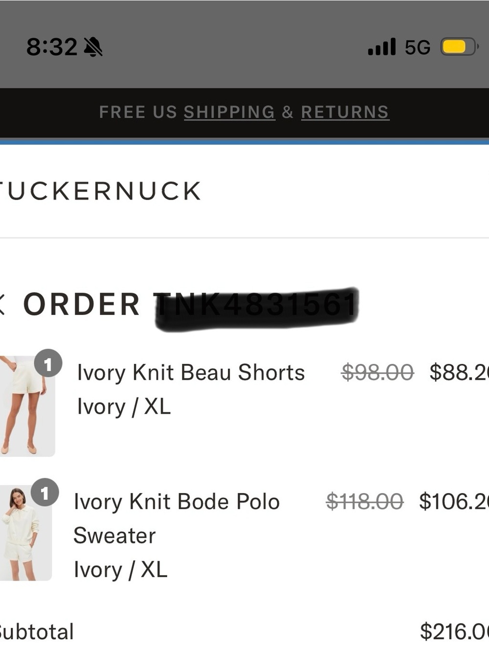Open the Ivory Knit Bode Polo Sweater thumbnail

click(x=26, y=533)
